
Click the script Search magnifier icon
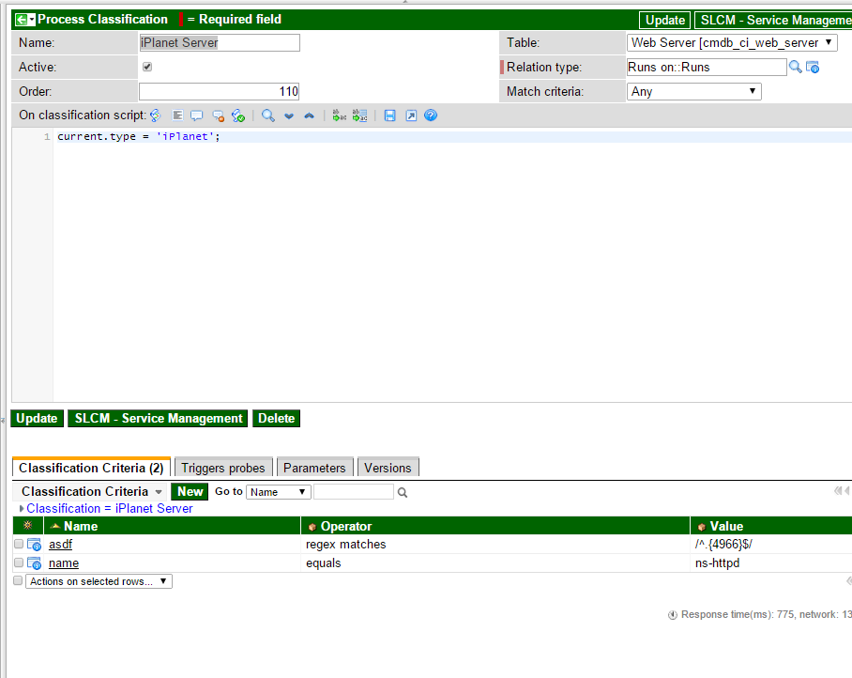(x=267, y=116)
